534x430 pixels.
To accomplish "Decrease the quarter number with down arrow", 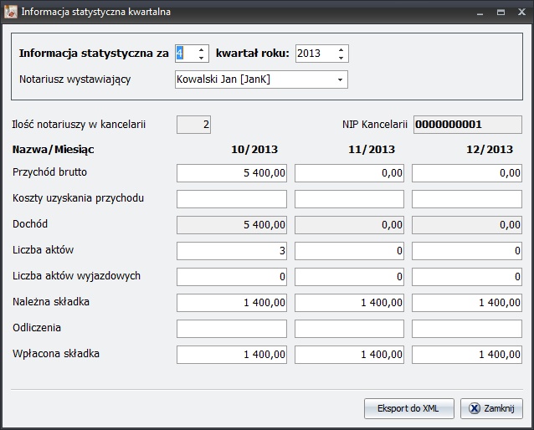I will [x=201, y=58].
